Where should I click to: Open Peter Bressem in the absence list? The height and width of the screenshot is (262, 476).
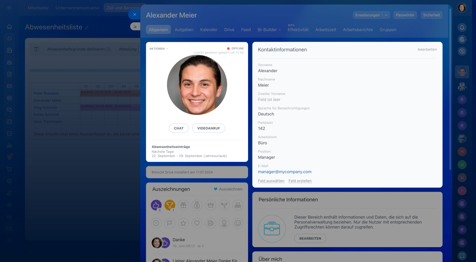[x=46, y=93]
